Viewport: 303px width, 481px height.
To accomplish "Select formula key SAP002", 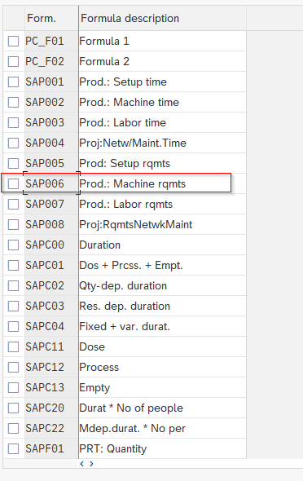I will tap(51, 102).
